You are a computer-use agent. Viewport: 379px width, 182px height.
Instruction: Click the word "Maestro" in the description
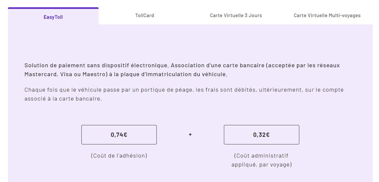tap(95, 75)
